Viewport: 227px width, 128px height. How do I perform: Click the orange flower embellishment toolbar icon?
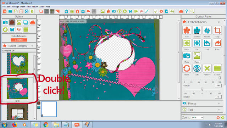(x=108, y=11)
